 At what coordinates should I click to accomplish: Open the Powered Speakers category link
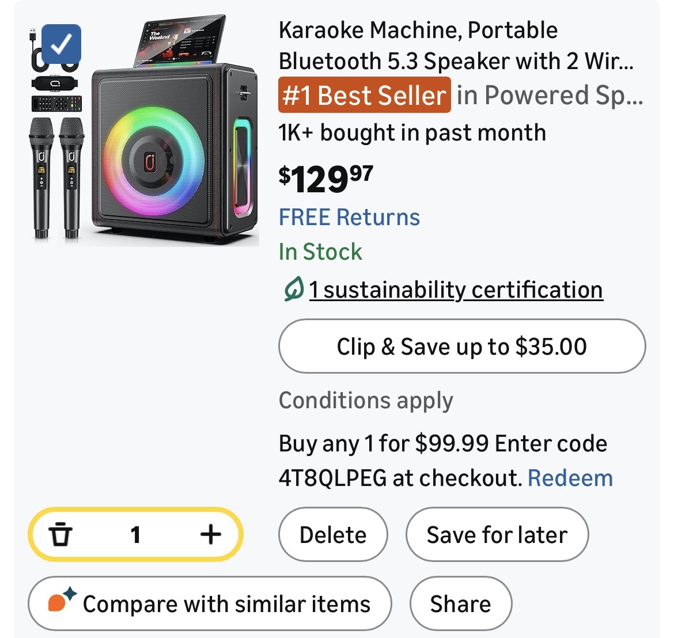pyautogui.click(x=550, y=96)
